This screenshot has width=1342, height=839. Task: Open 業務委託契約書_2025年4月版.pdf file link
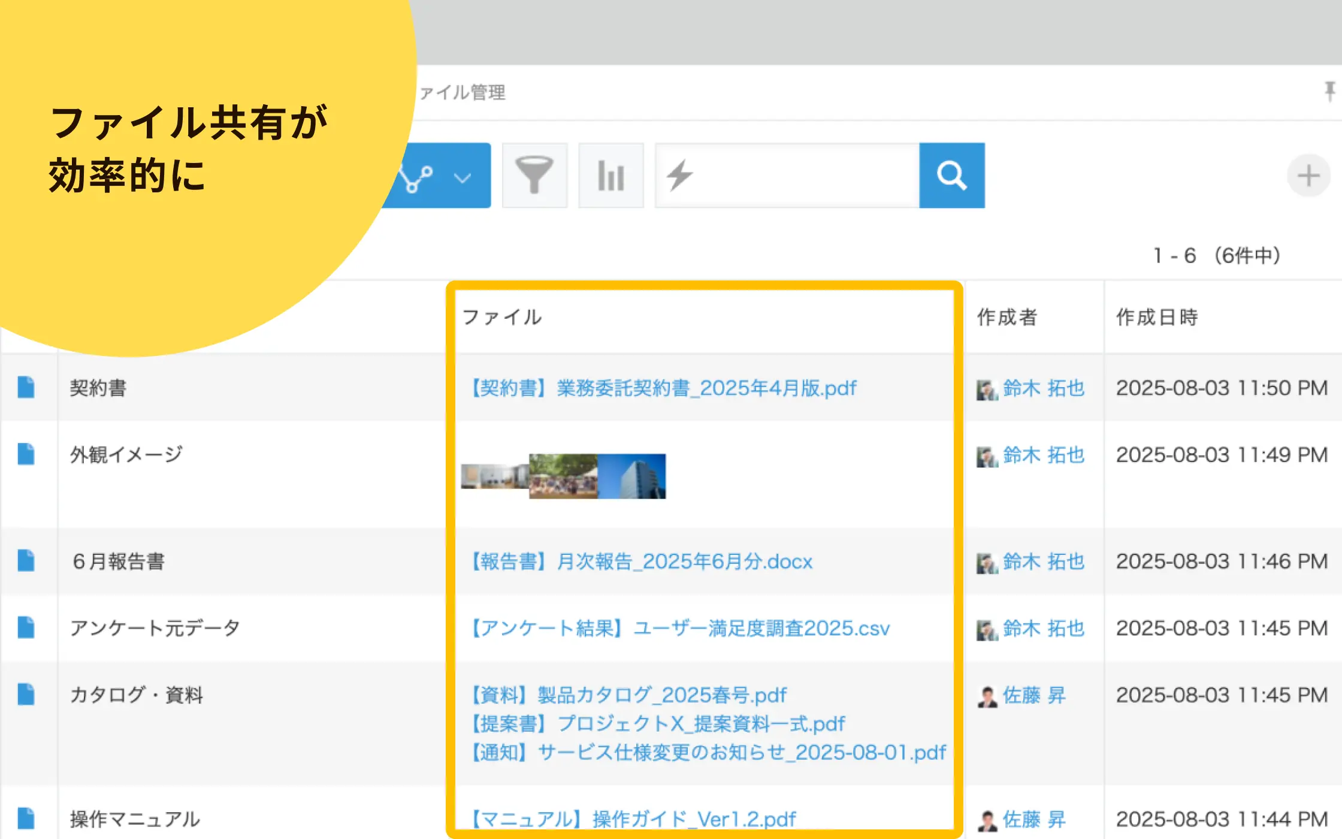coord(664,388)
